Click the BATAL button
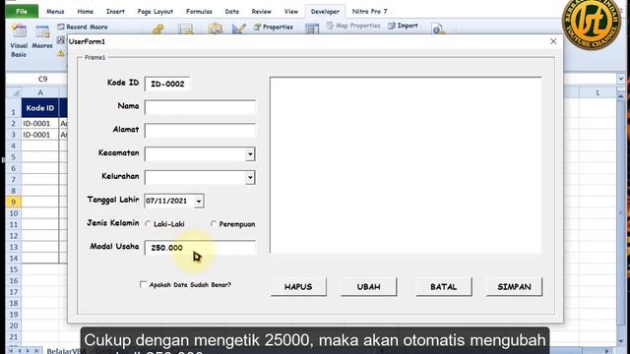630x354 pixels. (444, 287)
